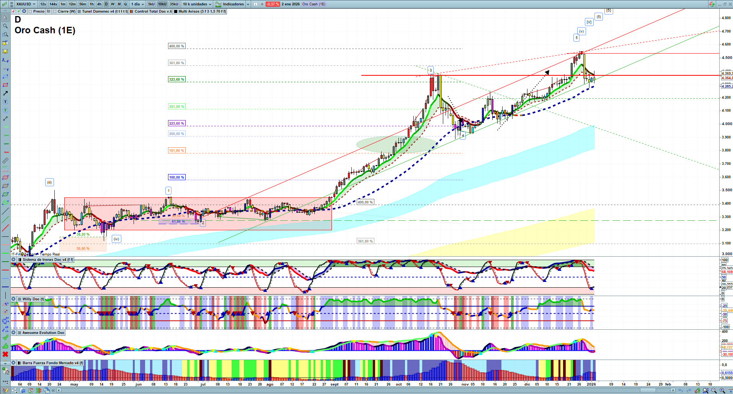Image resolution: width=733 pixels, height=394 pixels.
Task: Toggle the grey record circle in top toolbar
Action: coord(262,4)
